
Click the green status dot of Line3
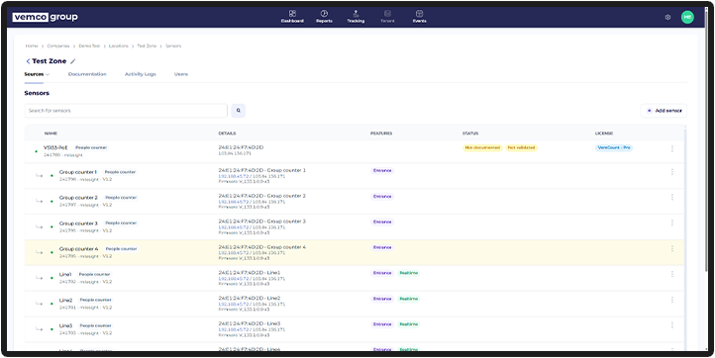click(x=51, y=329)
